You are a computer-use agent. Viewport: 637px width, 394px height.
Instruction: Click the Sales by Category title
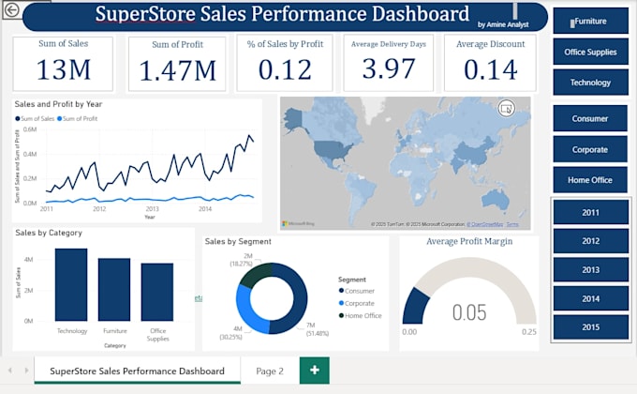[49, 233]
